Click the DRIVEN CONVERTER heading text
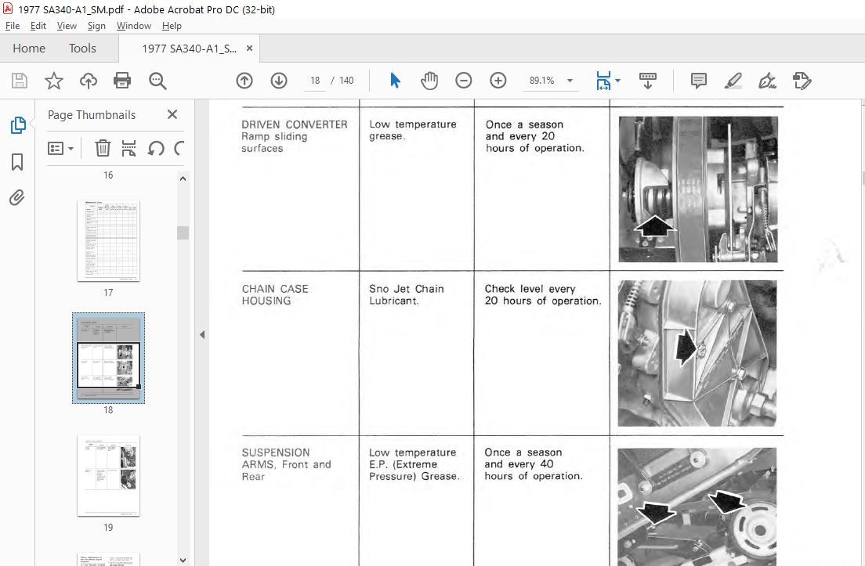The width and height of the screenshot is (865, 566). 295,124
